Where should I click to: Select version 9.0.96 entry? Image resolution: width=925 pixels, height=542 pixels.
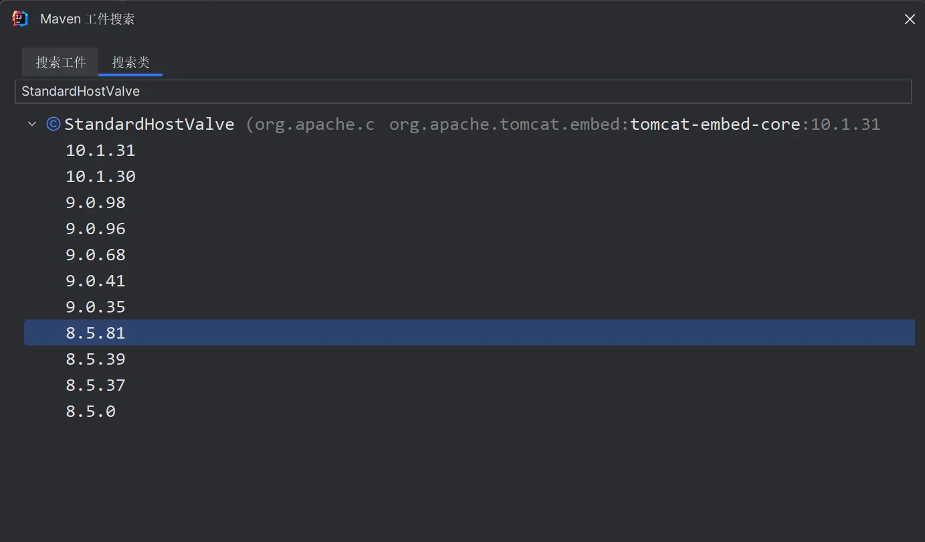[x=96, y=229]
